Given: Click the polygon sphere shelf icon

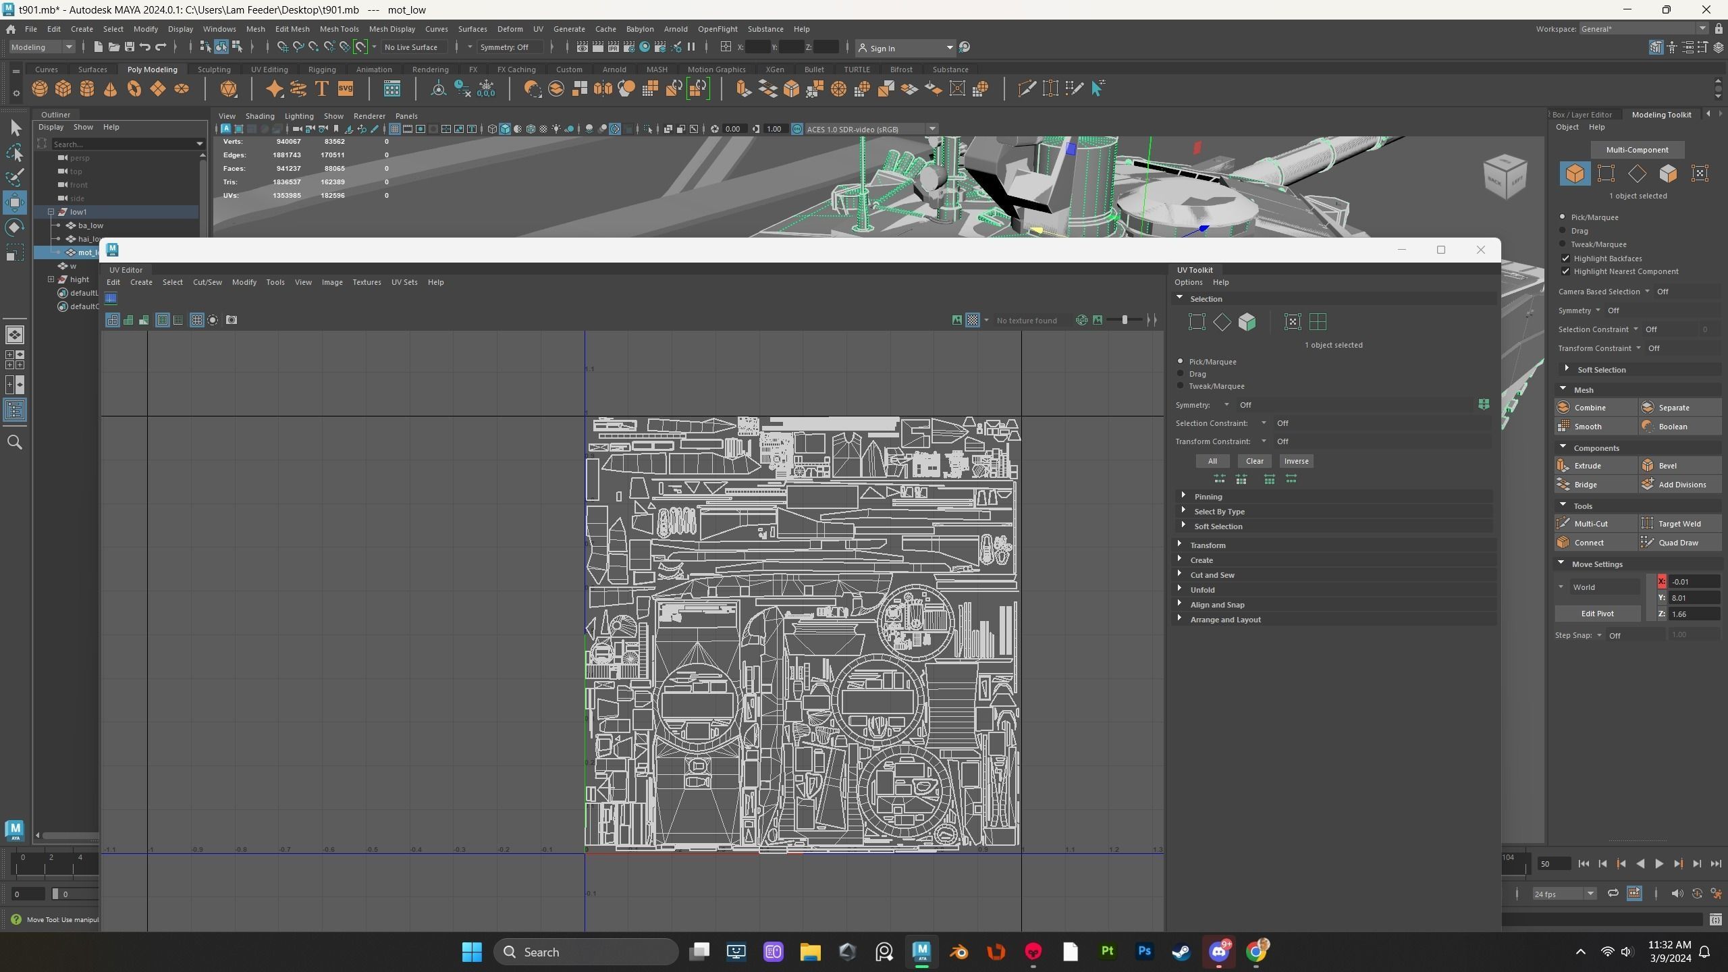Looking at the screenshot, I should [40, 88].
